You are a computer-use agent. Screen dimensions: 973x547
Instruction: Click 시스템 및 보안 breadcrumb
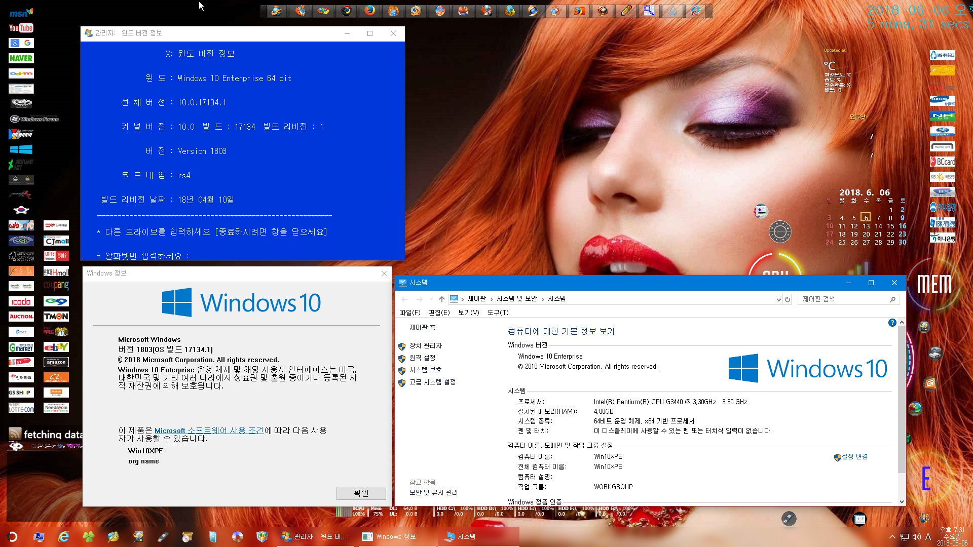click(517, 299)
